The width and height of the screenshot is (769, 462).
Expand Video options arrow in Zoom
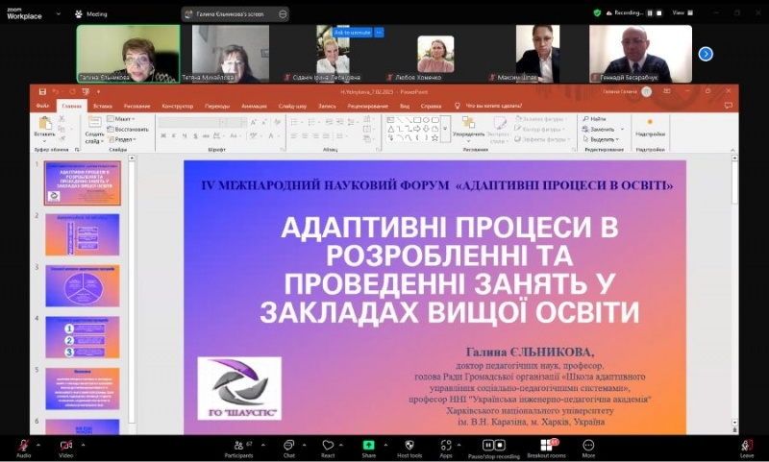(x=83, y=445)
